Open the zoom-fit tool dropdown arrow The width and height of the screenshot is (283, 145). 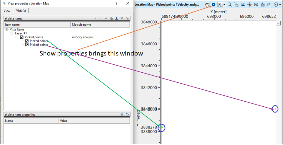tap(224, 5)
